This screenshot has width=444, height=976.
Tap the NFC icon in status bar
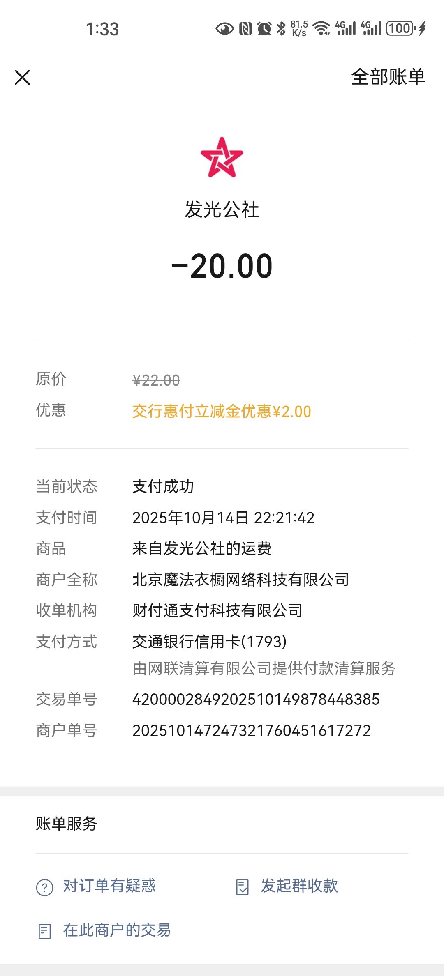(245, 28)
